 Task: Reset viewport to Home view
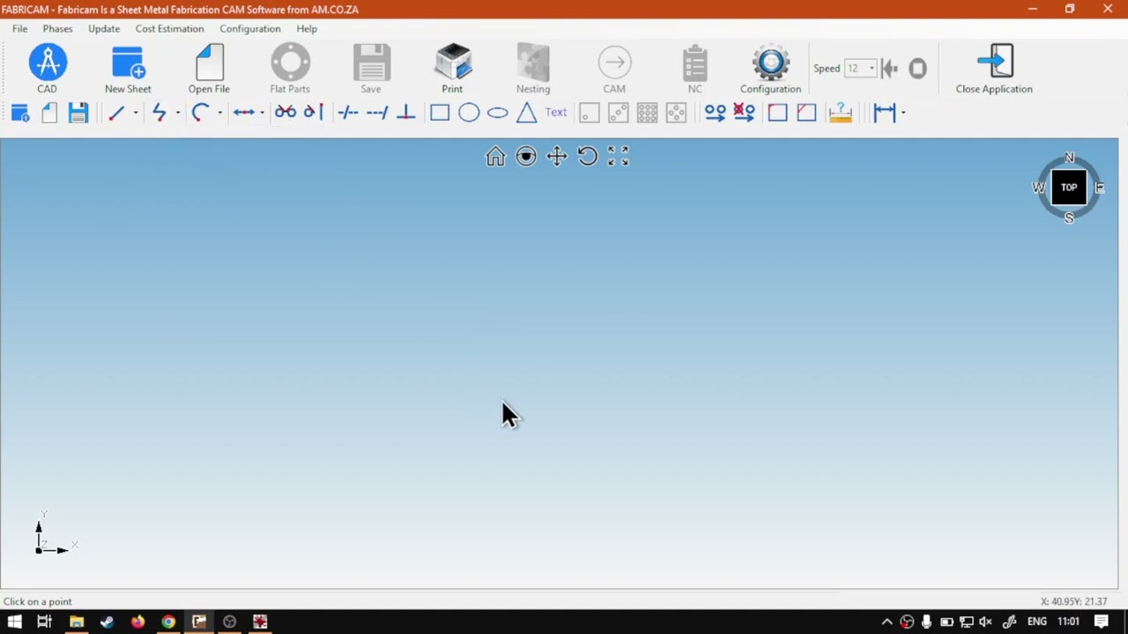click(495, 157)
